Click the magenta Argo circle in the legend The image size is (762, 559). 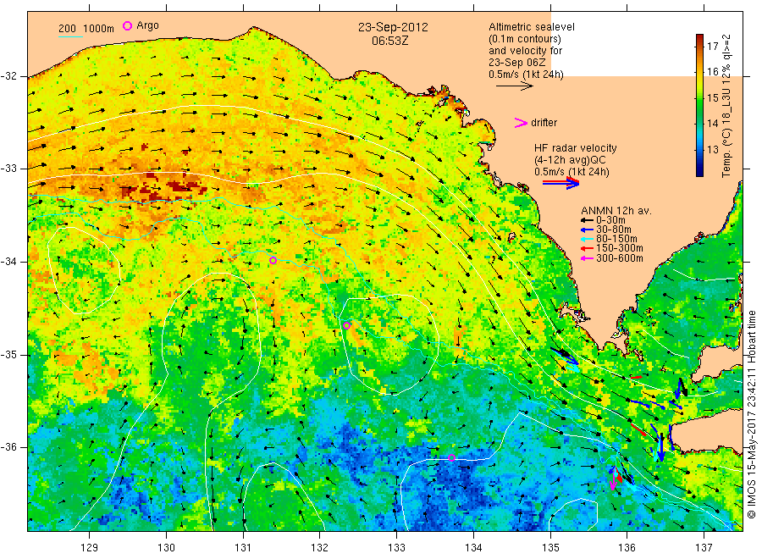(127, 25)
